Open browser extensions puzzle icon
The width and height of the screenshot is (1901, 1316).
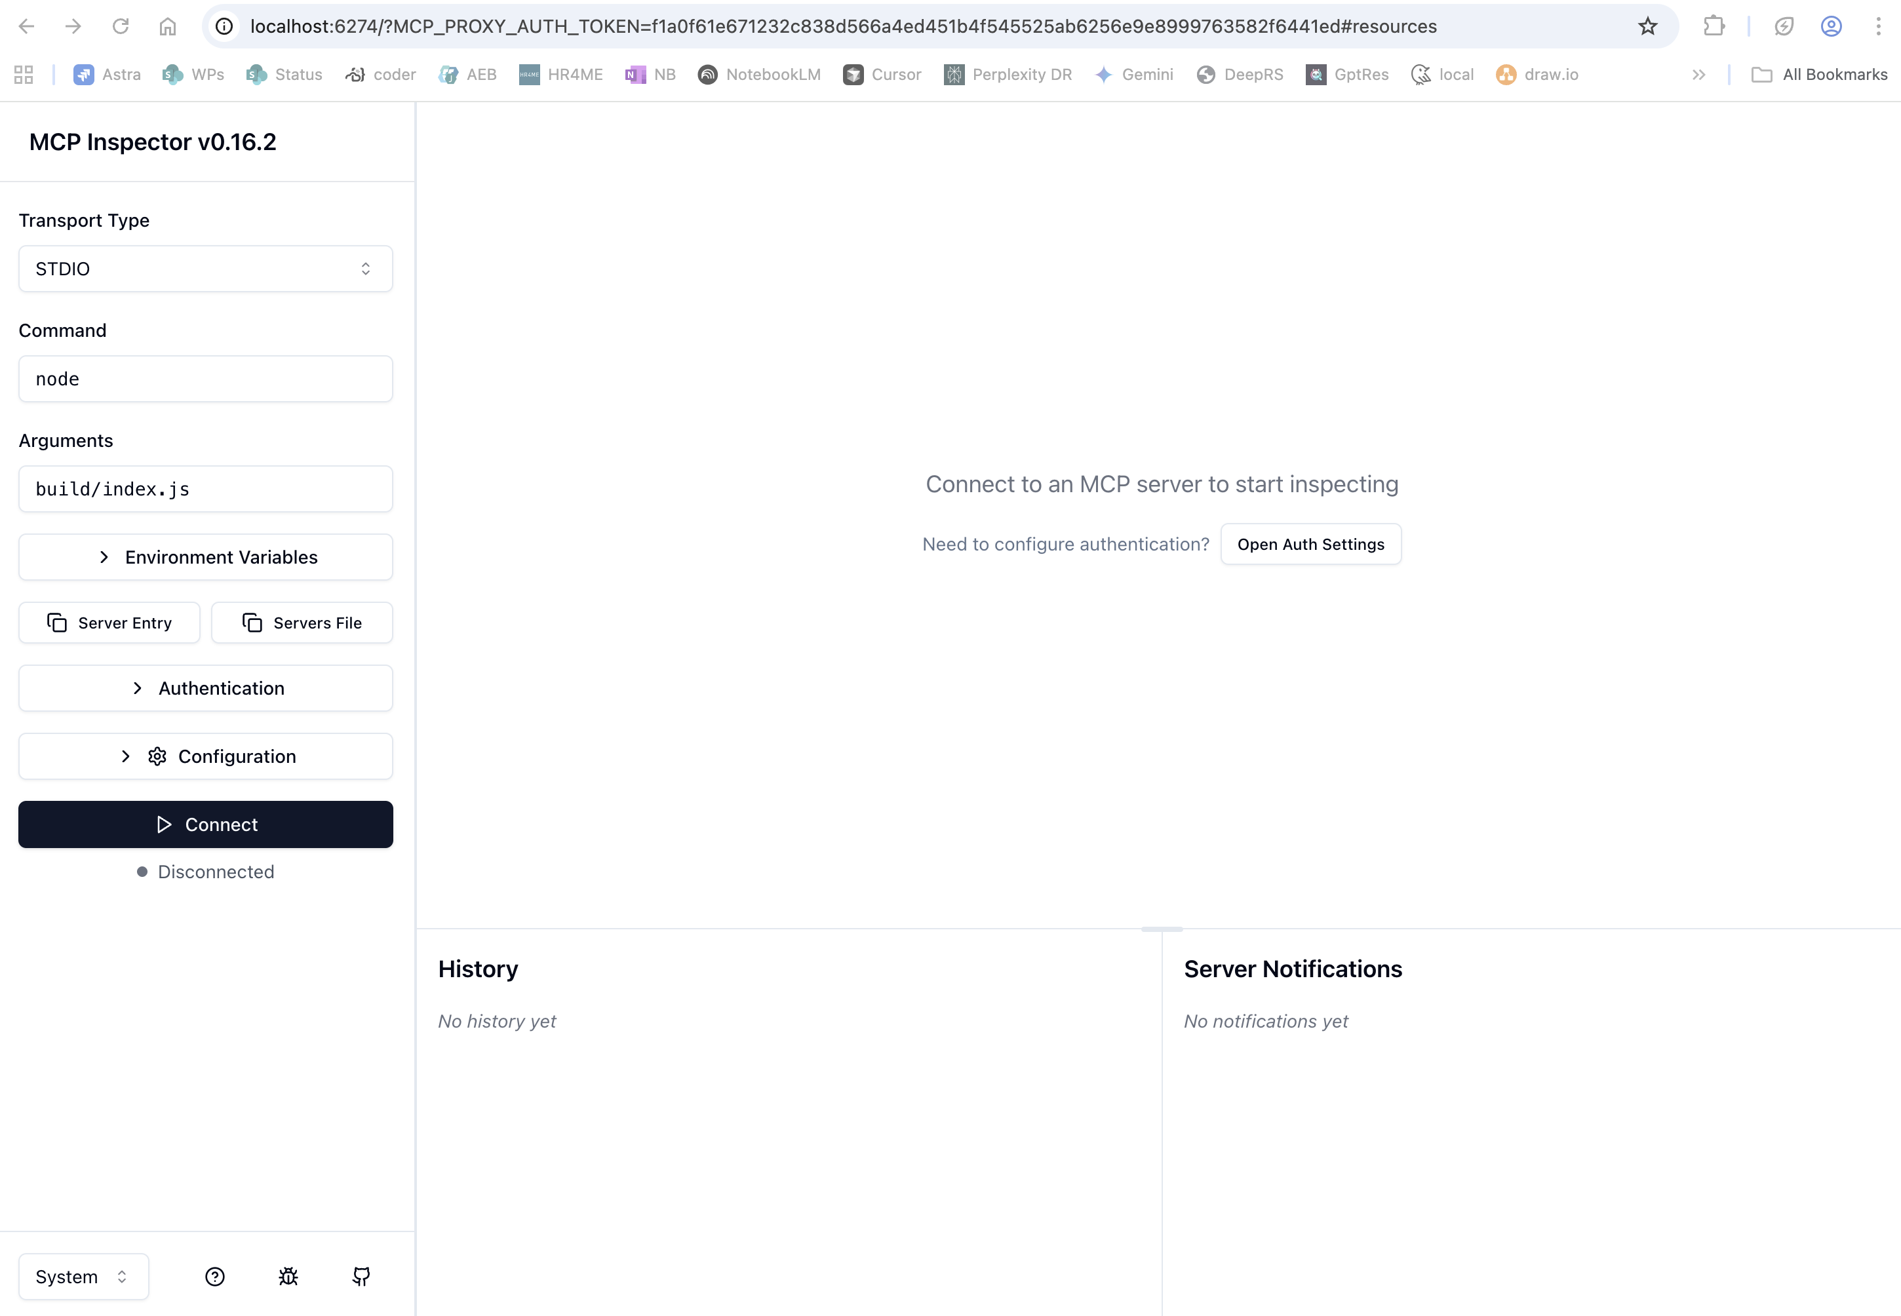[1713, 26]
